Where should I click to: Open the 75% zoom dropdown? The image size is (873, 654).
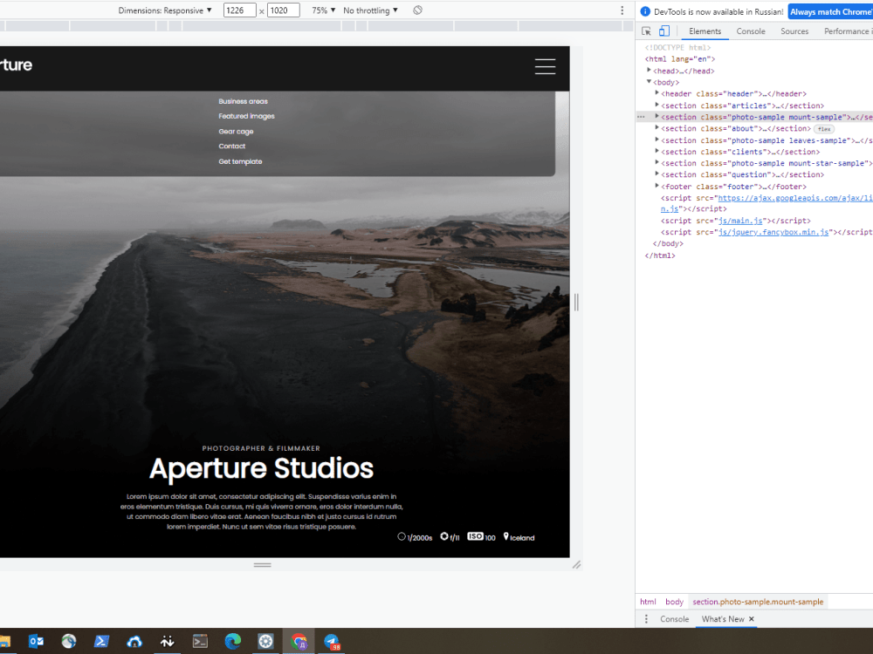tap(324, 10)
